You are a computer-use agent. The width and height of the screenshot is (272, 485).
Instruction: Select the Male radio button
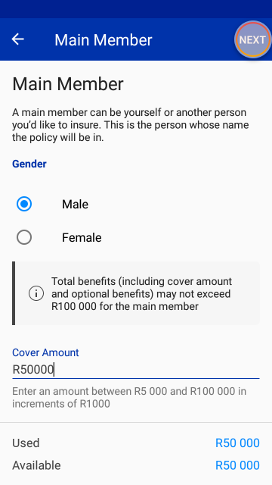(24, 204)
